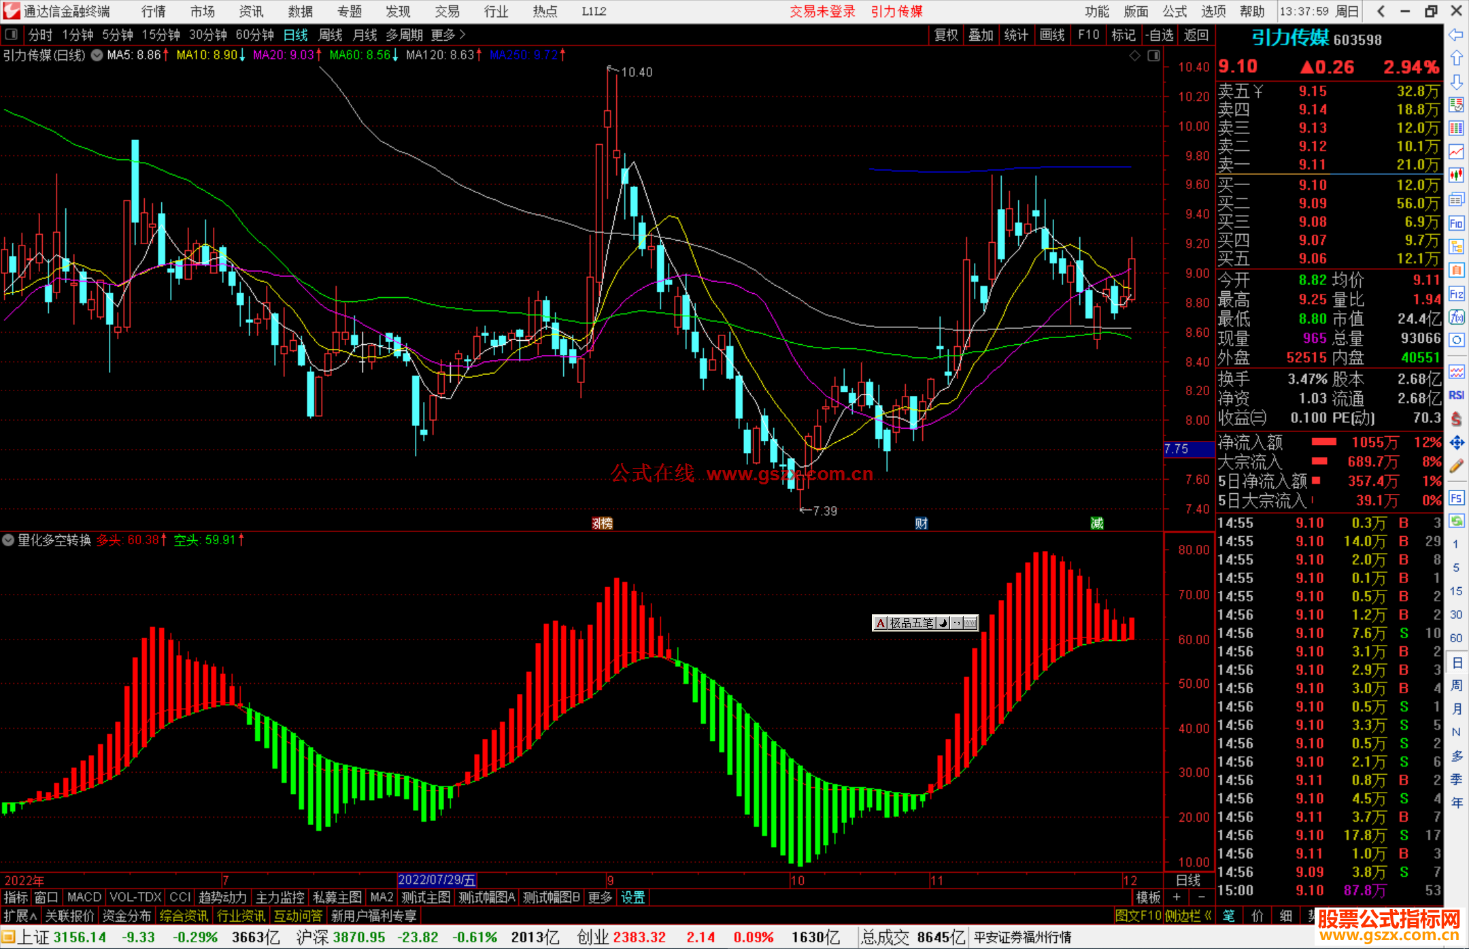Open 更多 indicators list in bottom tab bar
The image size is (1469, 949).
click(599, 897)
